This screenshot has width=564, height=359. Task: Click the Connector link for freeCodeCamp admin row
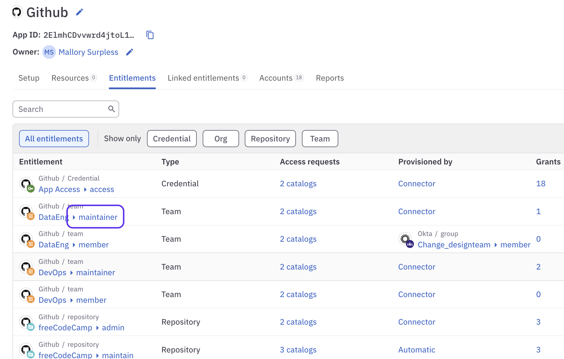(417, 322)
